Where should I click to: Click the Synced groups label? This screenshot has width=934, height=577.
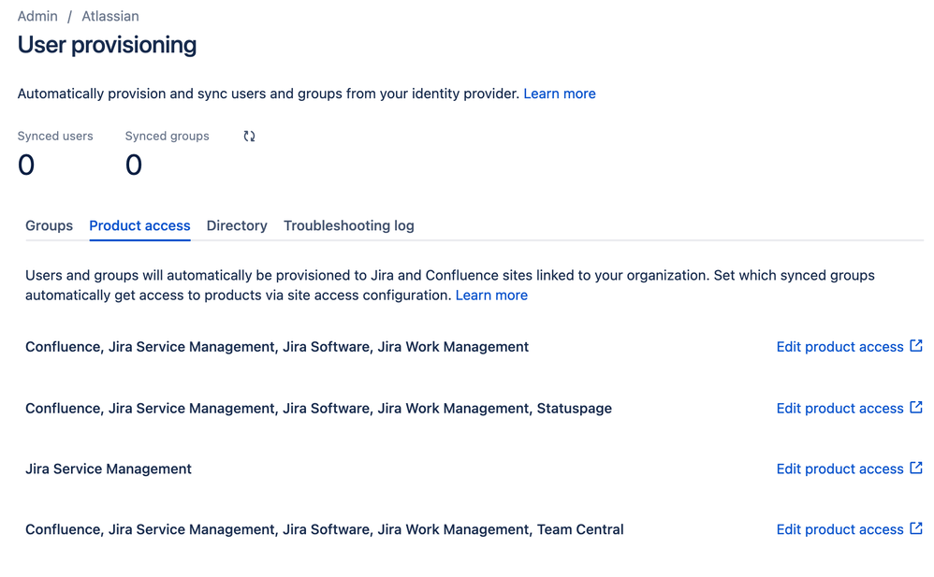tap(167, 137)
